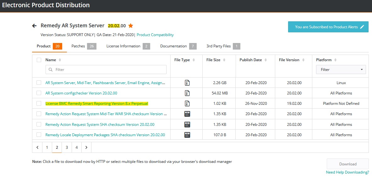Check the License BMC Remedy Smart Reporting row
372x177 pixels.
(39, 104)
